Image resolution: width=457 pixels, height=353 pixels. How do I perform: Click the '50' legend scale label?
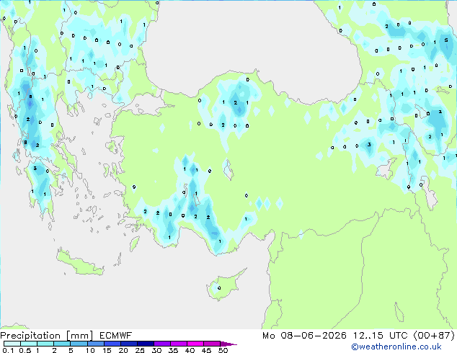[223, 350]
